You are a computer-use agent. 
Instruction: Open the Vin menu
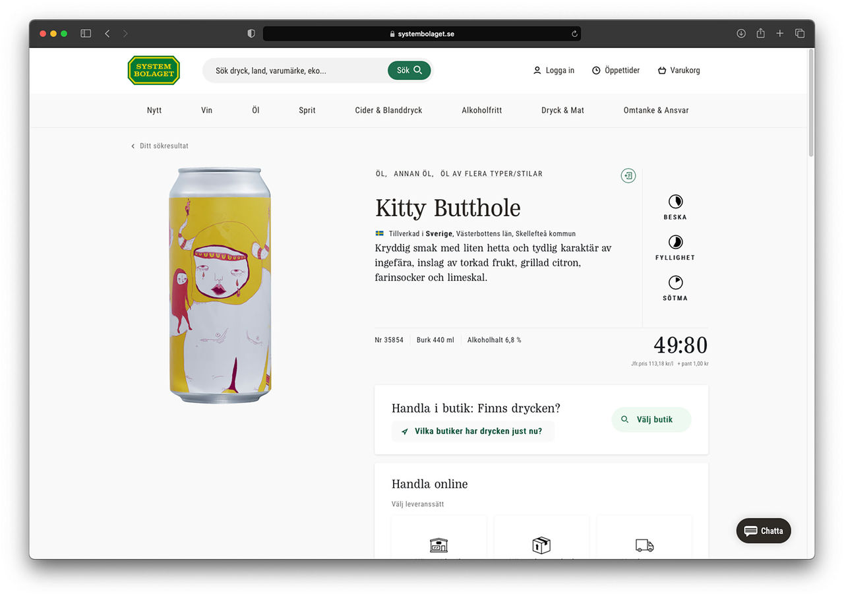click(x=206, y=110)
